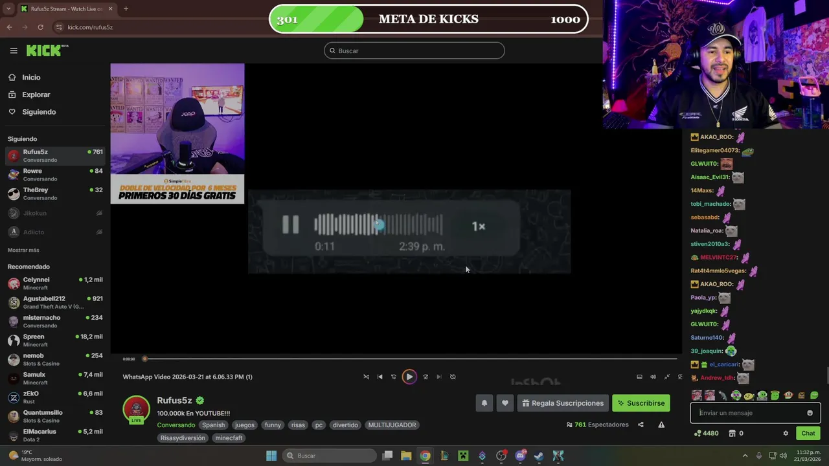Select offline channel Jikokun

click(55, 213)
